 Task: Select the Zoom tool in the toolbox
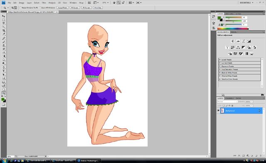click(4, 93)
